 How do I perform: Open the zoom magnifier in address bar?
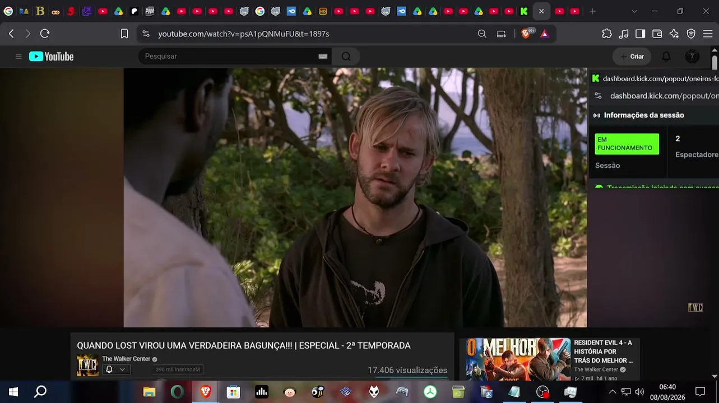(x=482, y=34)
